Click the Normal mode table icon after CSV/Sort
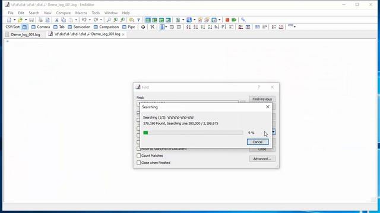The height and width of the screenshot is (213, 380). point(24,27)
